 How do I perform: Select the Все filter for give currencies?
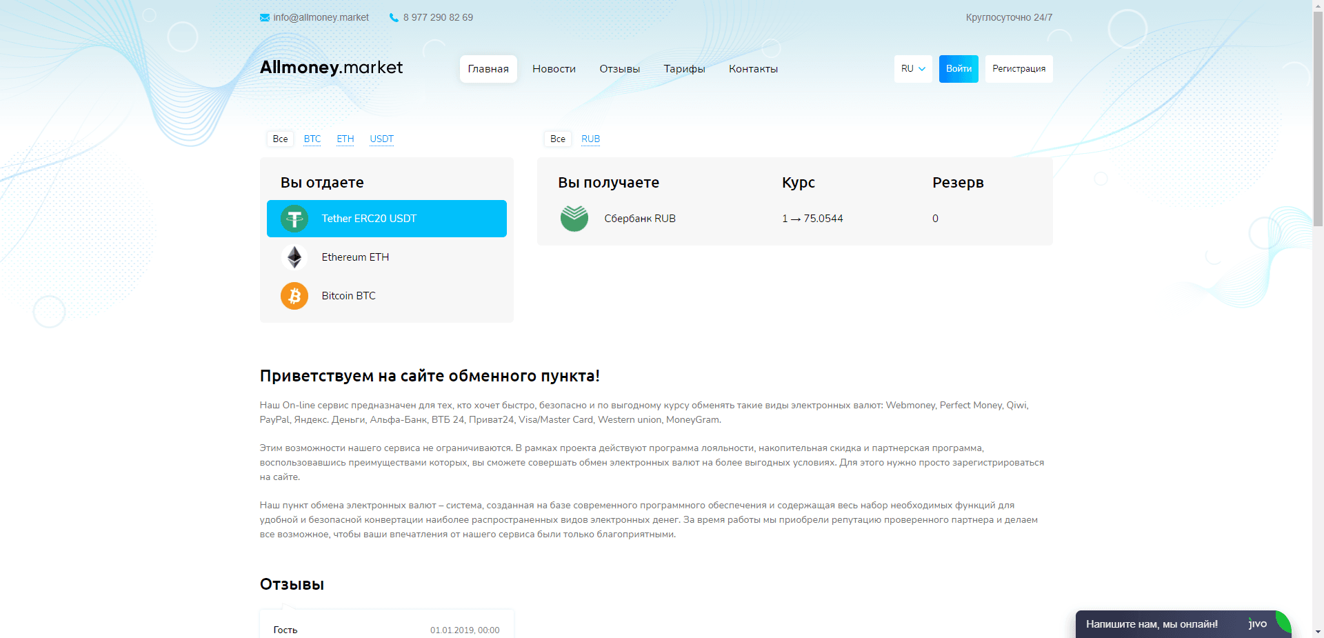pos(280,139)
